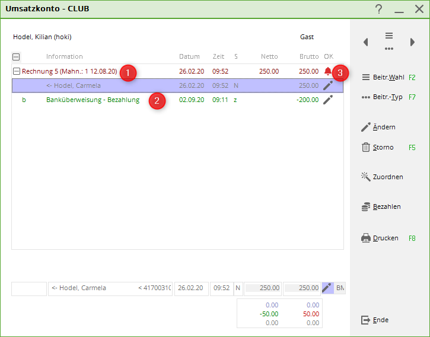The height and width of the screenshot is (337, 430).
Task: Go to next record with right arrow
Action: pyautogui.click(x=412, y=42)
